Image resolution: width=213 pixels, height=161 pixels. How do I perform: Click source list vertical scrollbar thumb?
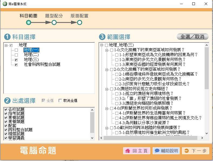coord(92,123)
